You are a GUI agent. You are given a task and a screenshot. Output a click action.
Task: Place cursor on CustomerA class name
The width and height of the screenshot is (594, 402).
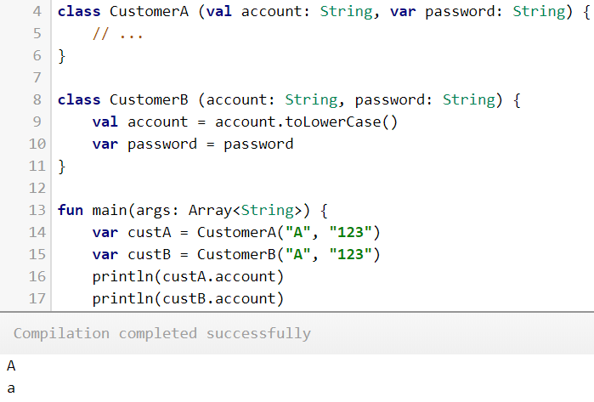point(149,11)
